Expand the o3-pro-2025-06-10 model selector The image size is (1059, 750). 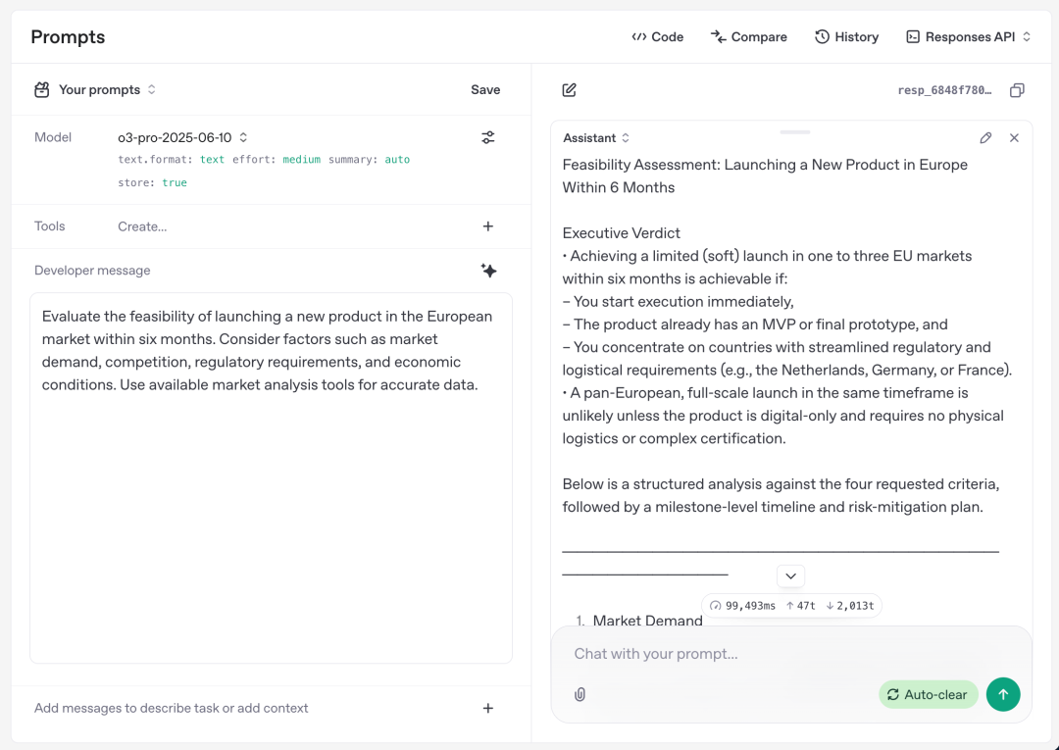[182, 137]
